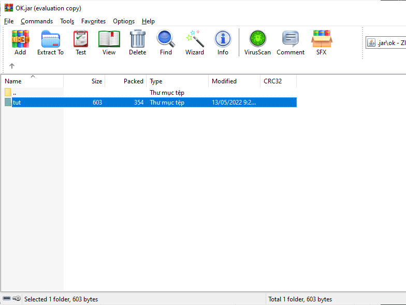
Task: Sort by Size column header
Action: pyautogui.click(x=84, y=81)
